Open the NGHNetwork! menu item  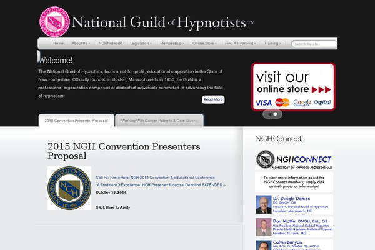pyautogui.click(x=110, y=44)
